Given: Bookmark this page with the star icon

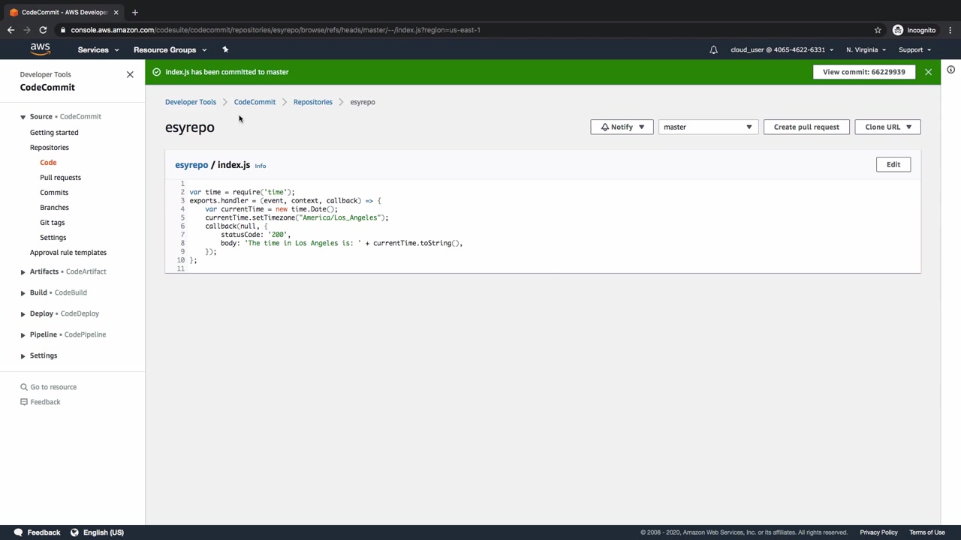Looking at the screenshot, I should tap(878, 30).
